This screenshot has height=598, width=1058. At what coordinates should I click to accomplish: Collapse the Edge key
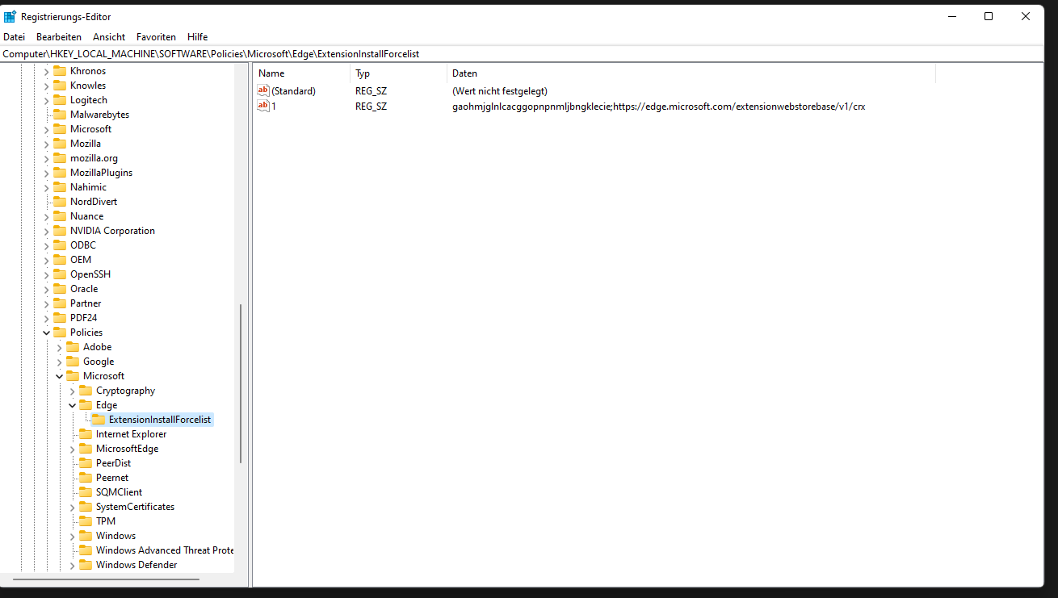click(72, 405)
